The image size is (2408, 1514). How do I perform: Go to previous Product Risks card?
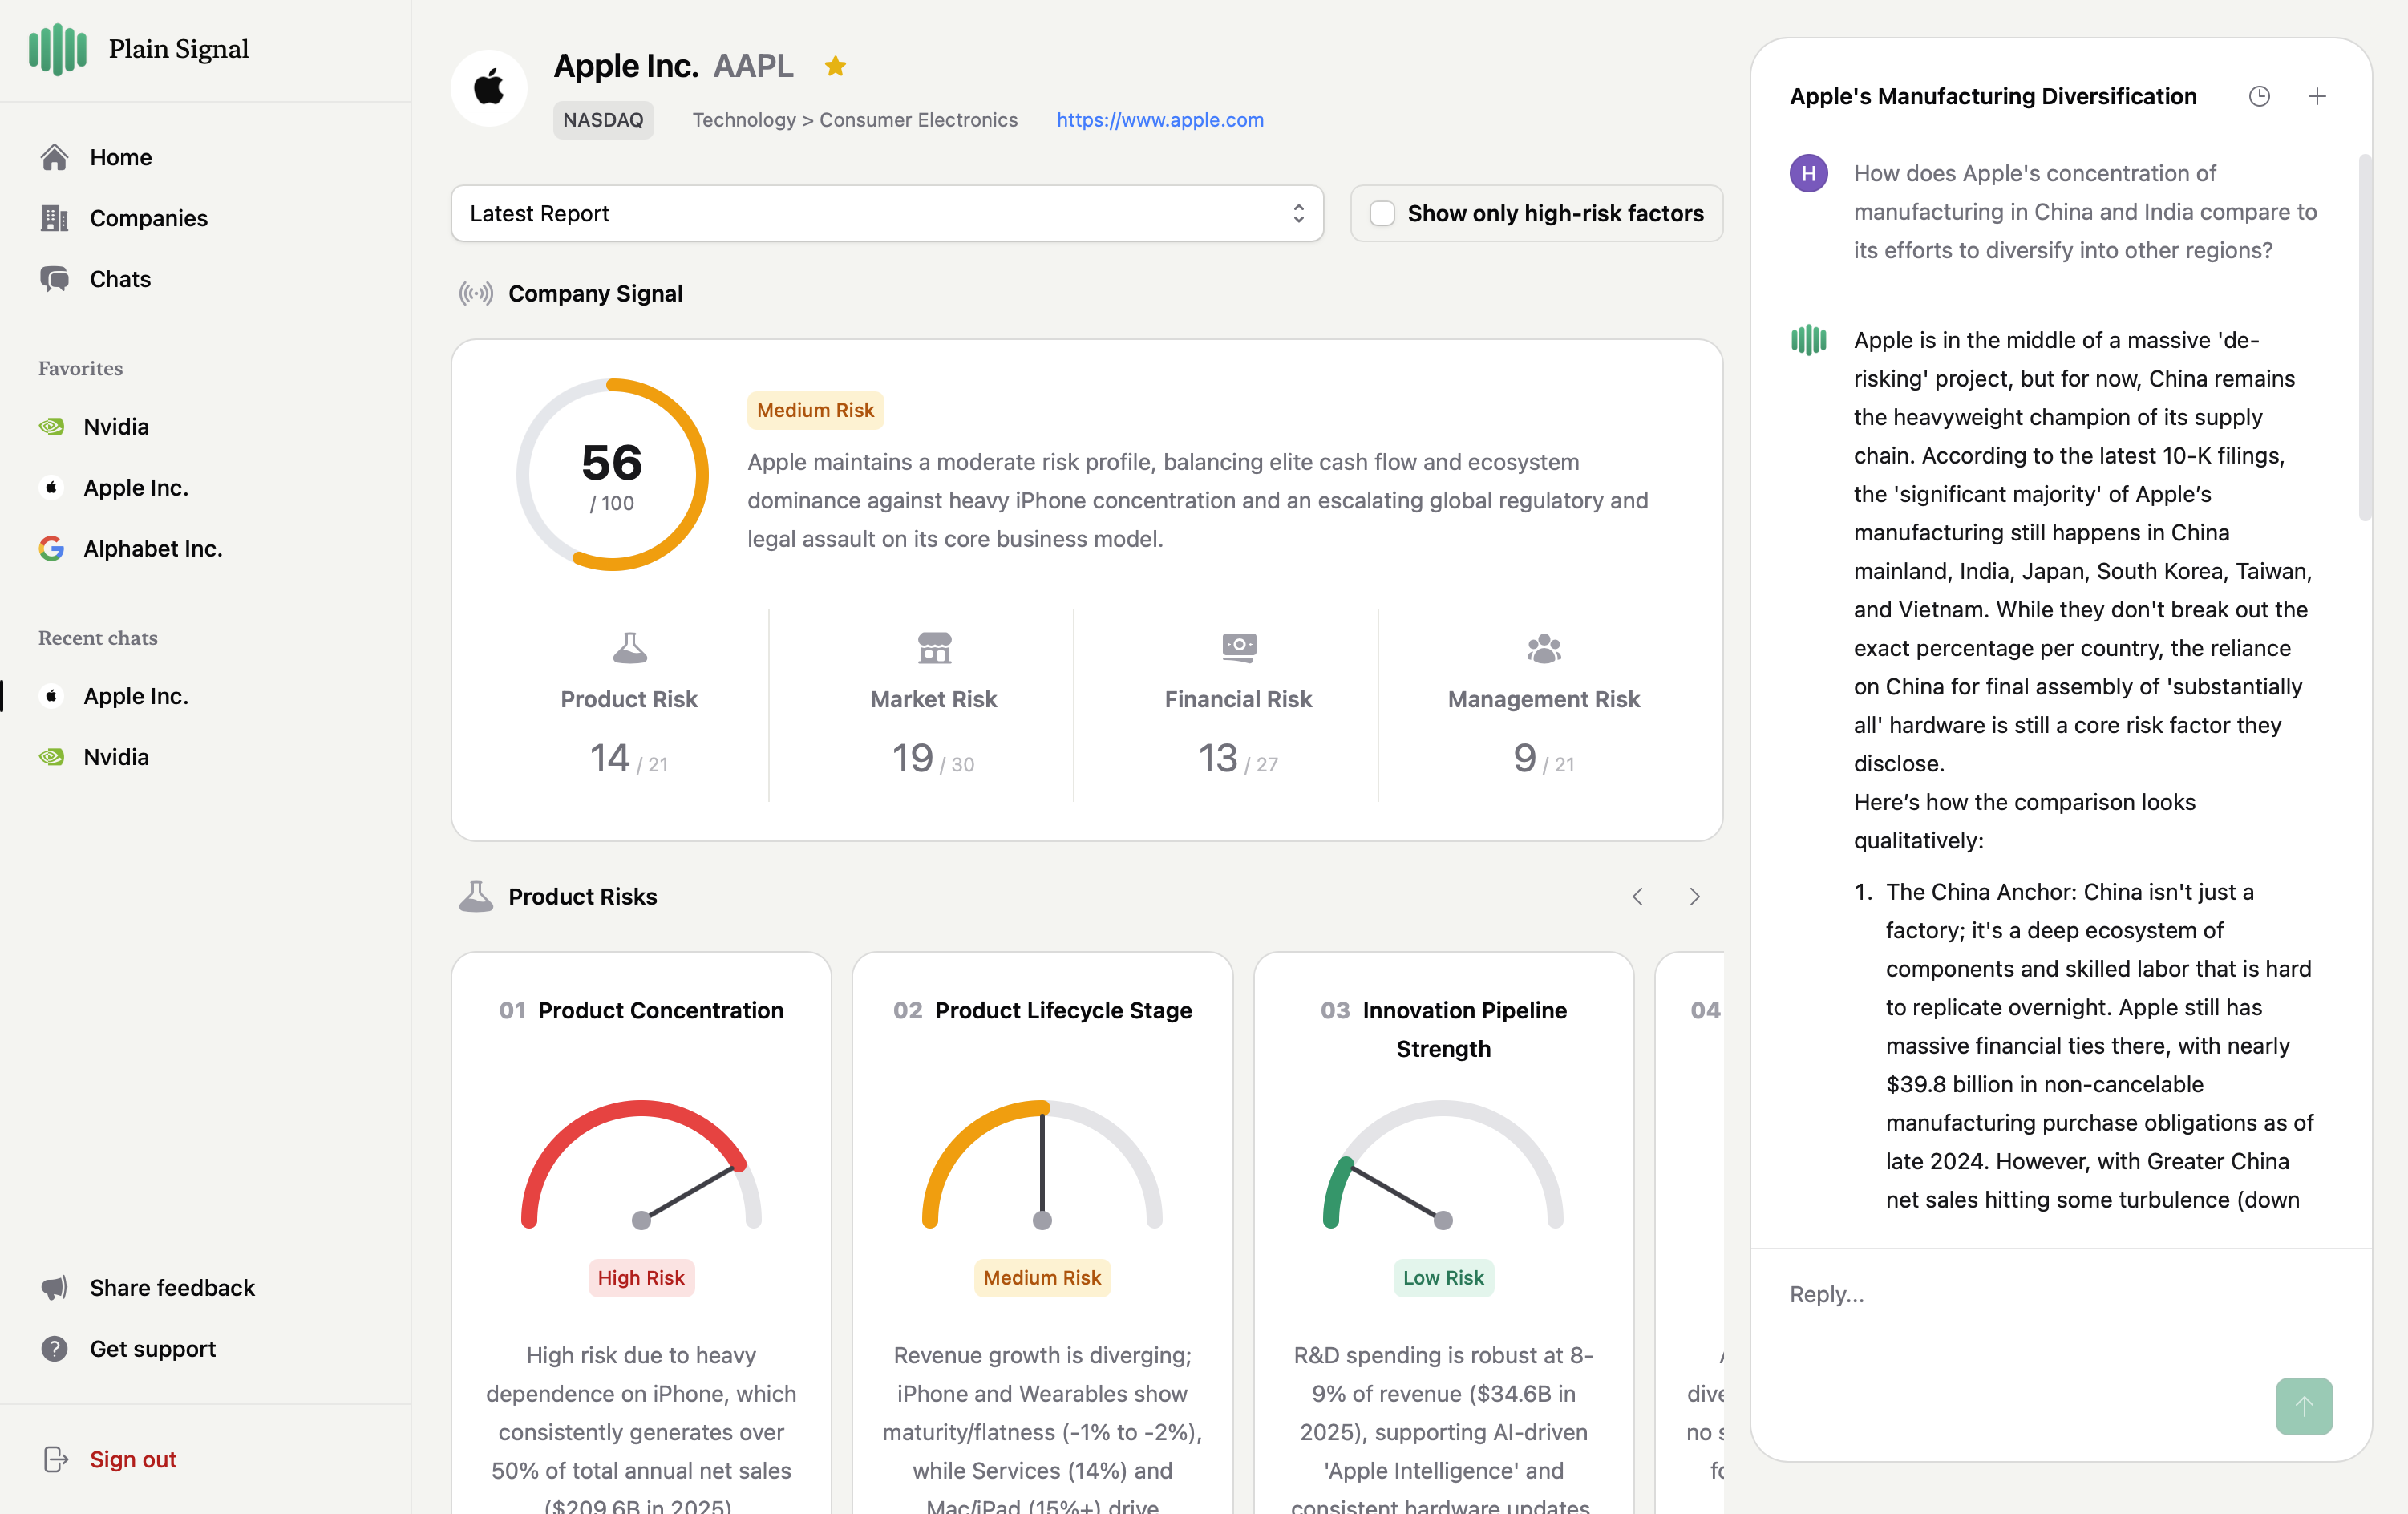pos(1637,896)
